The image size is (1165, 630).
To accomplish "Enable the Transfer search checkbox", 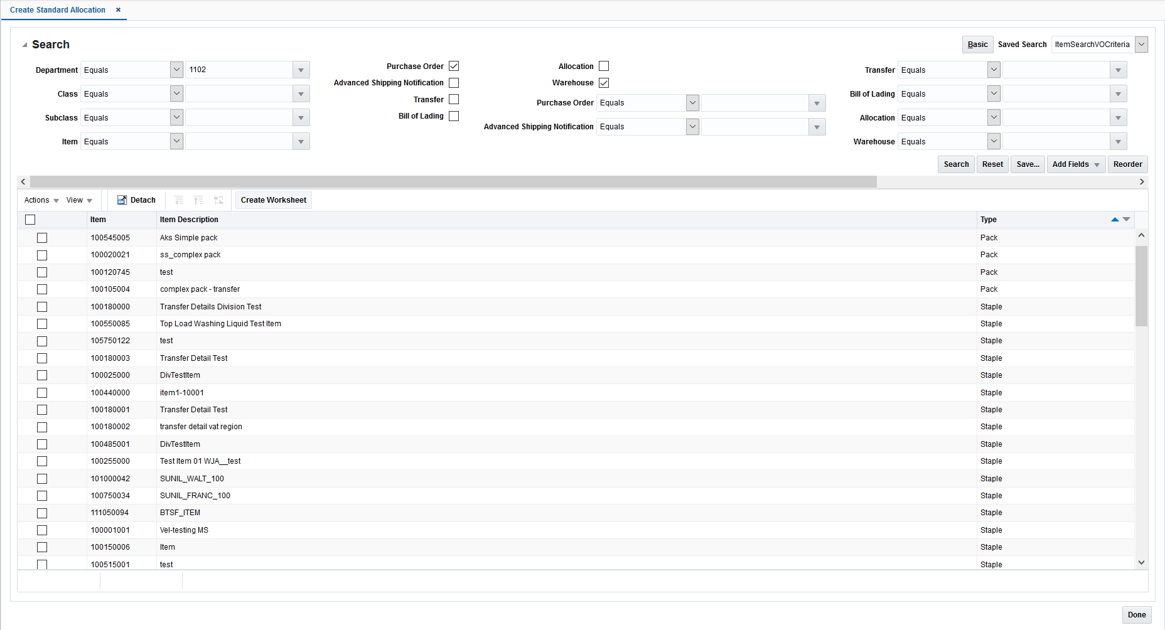I will [x=454, y=99].
